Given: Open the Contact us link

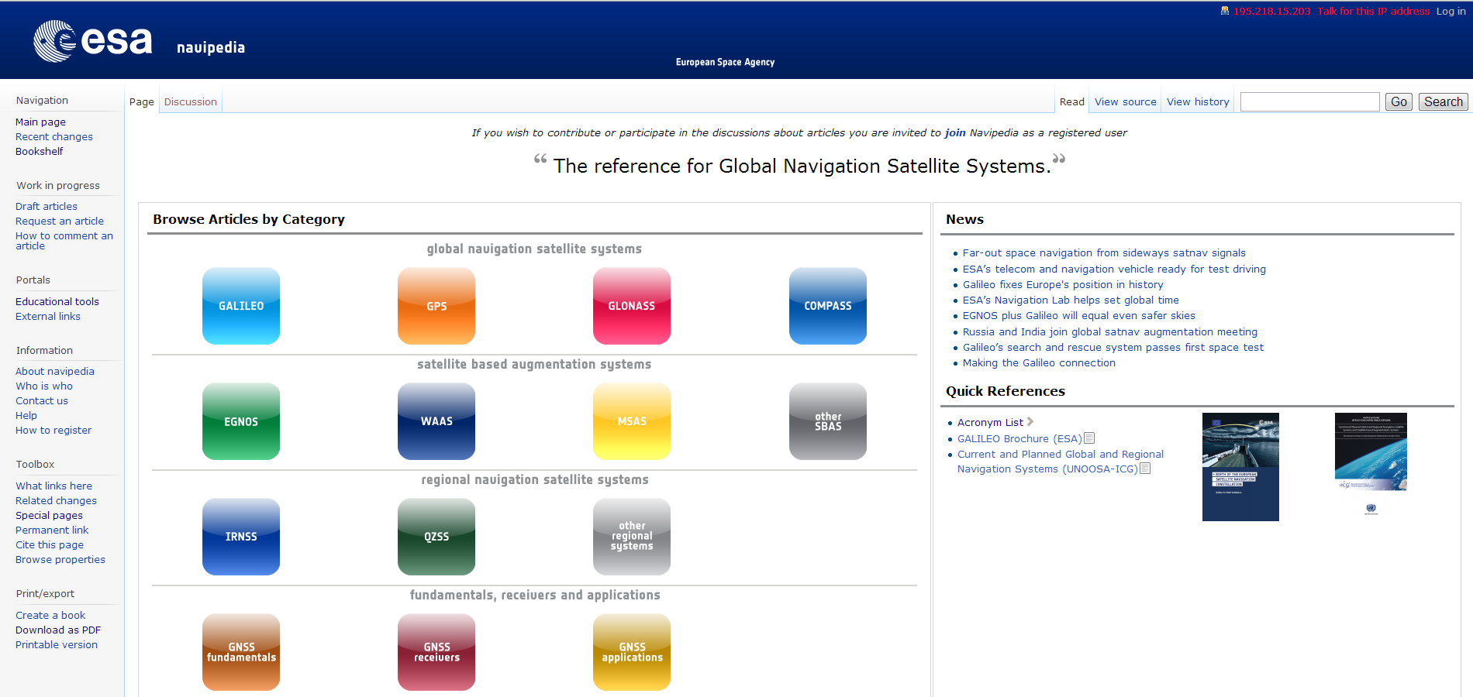Looking at the screenshot, I should point(42,400).
